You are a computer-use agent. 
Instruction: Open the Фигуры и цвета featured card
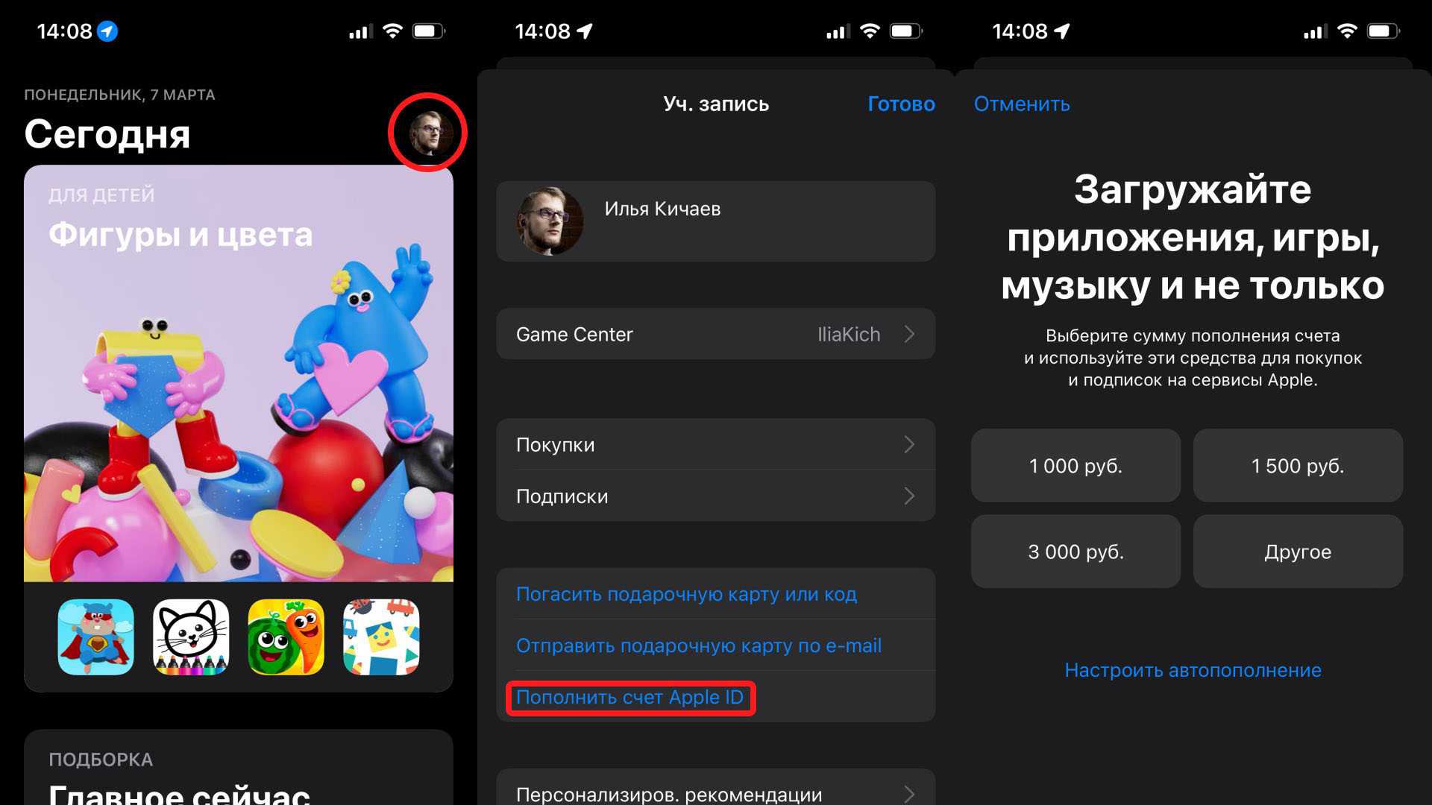(x=239, y=373)
